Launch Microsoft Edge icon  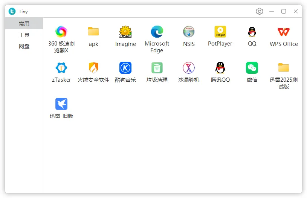pyautogui.click(x=157, y=32)
